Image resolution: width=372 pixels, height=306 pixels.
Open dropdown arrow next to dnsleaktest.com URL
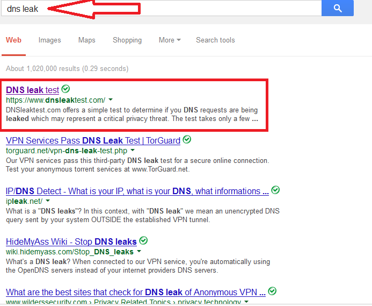point(111,100)
